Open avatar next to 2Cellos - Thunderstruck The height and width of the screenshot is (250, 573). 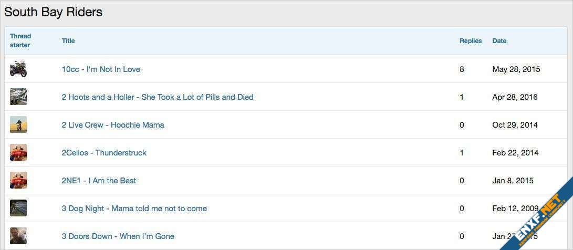click(18, 152)
